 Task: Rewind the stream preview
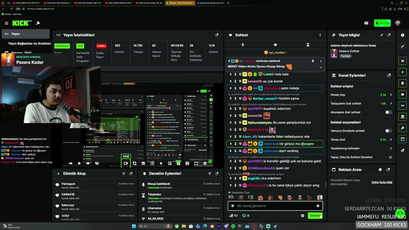click(71, 163)
